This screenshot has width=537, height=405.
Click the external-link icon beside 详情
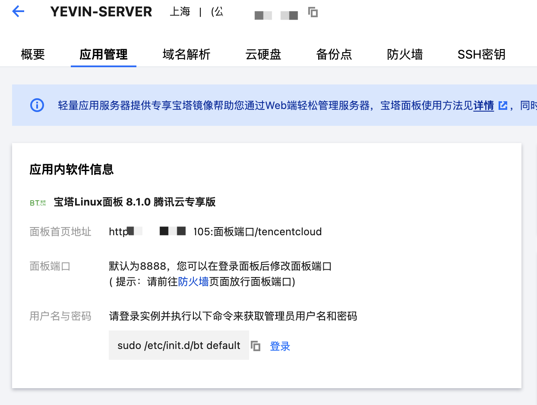(503, 106)
